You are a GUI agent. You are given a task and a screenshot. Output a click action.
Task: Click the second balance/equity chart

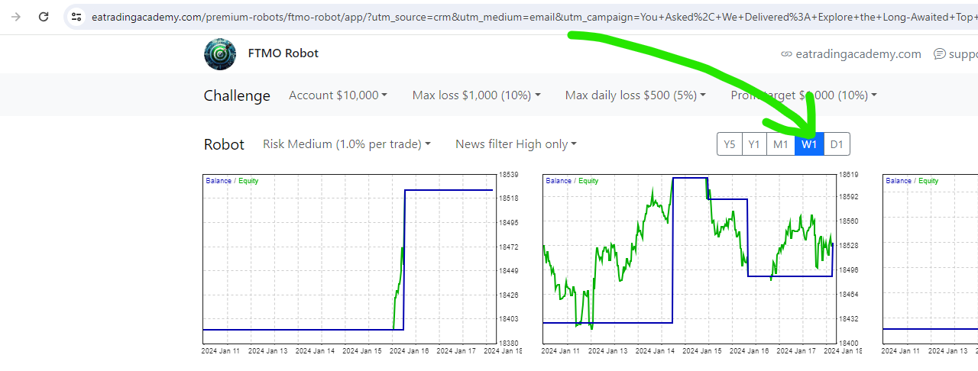688,258
